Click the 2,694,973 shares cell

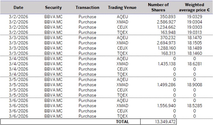[x=165, y=43]
